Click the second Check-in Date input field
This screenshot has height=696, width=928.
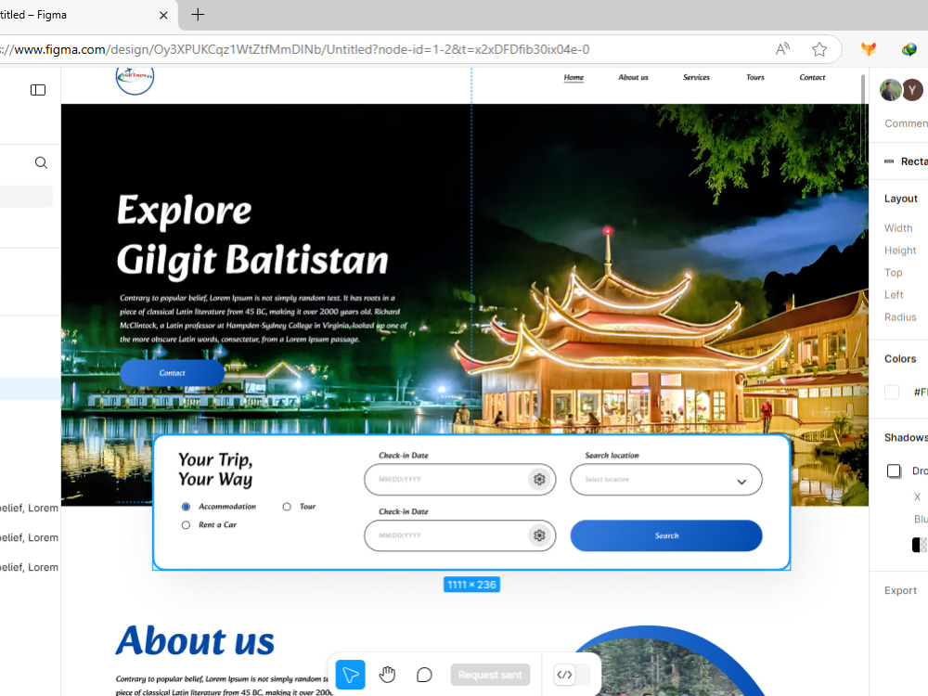[460, 535]
